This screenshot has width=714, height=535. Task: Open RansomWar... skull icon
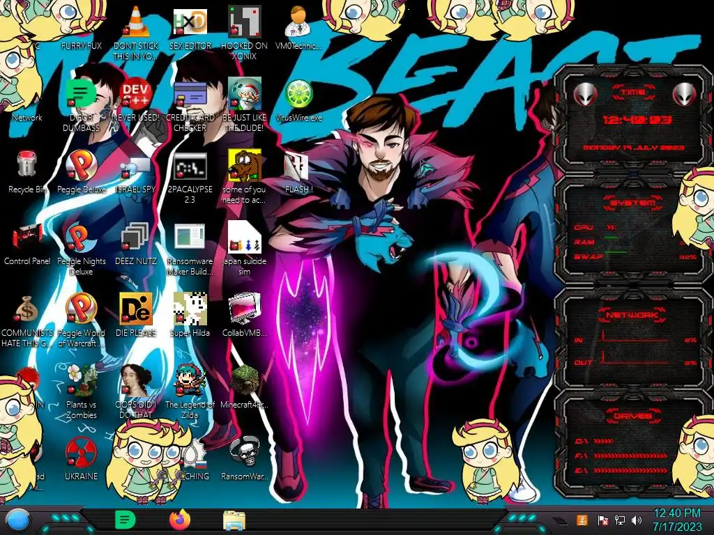point(244,451)
